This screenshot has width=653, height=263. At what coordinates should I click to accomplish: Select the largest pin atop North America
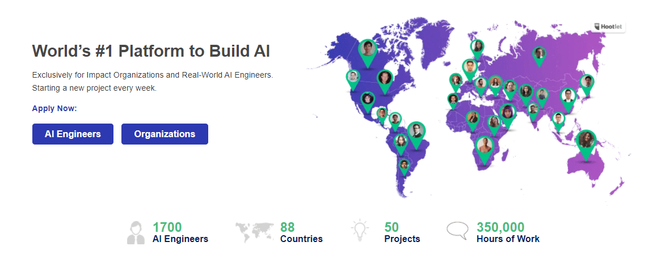pos(368,49)
